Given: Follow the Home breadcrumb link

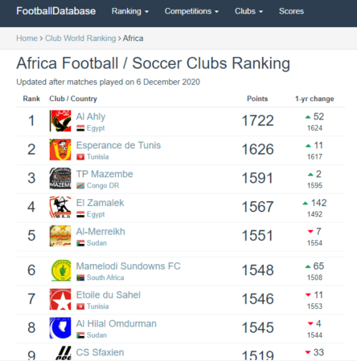Looking at the screenshot, I should click(x=27, y=39).
